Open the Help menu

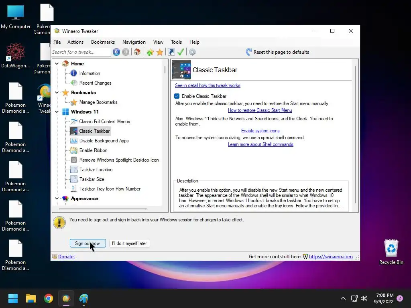coord(194,42)
